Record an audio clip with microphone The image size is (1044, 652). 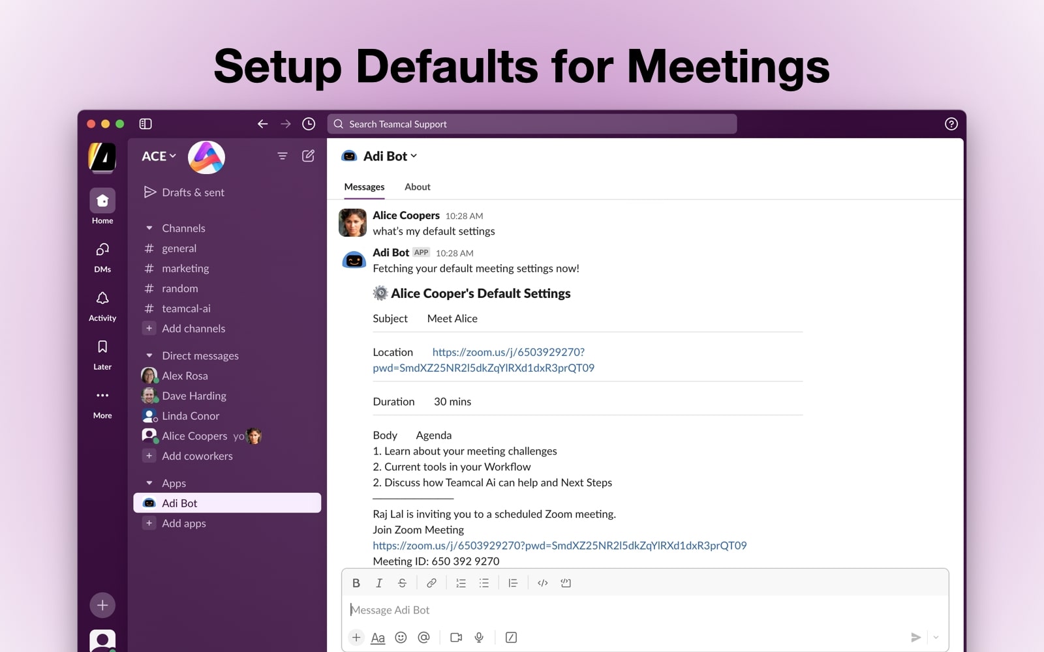(479, 638)
